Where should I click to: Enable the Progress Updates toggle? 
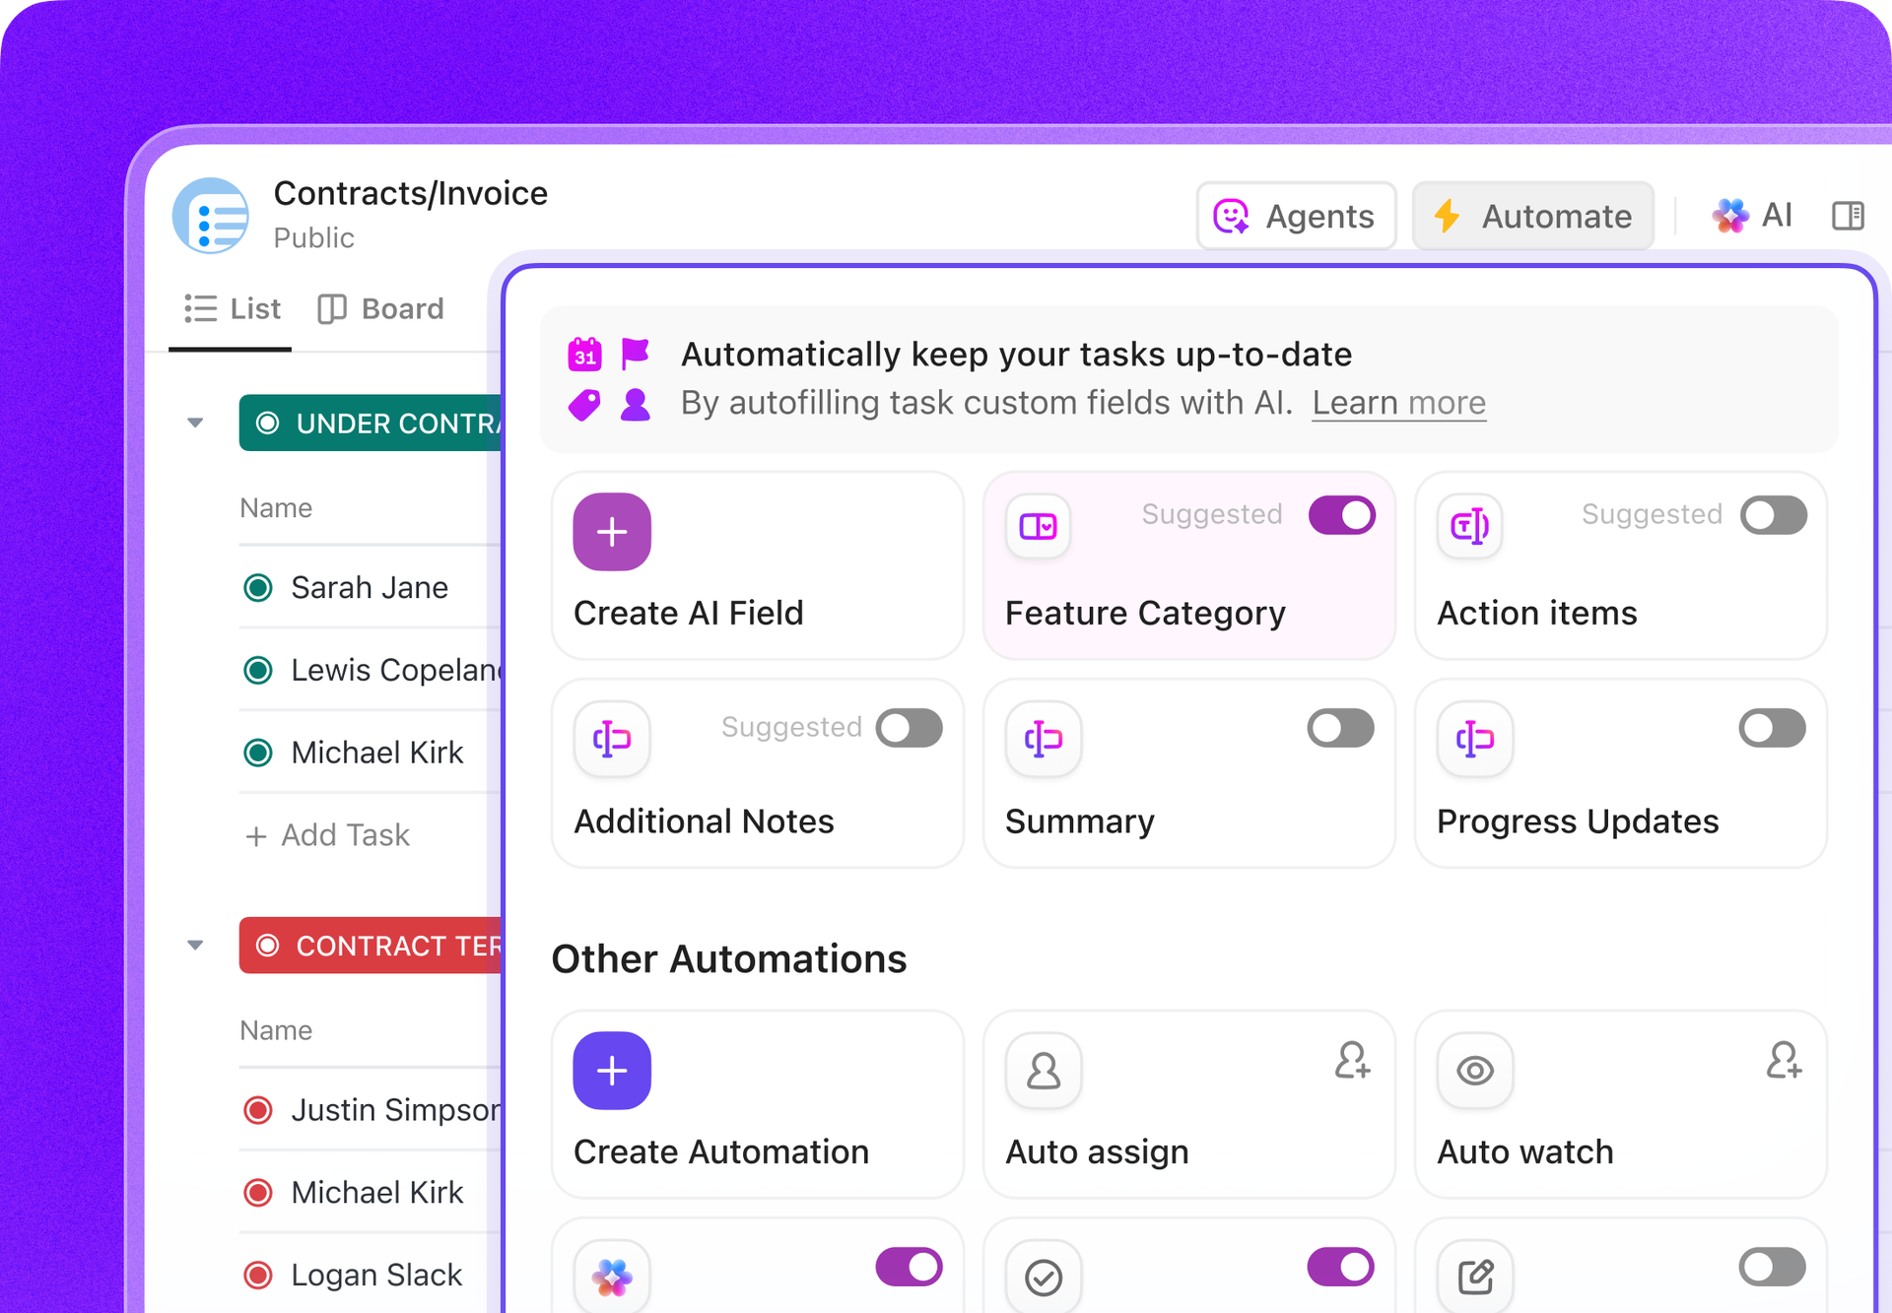[x=1772, y=728]
